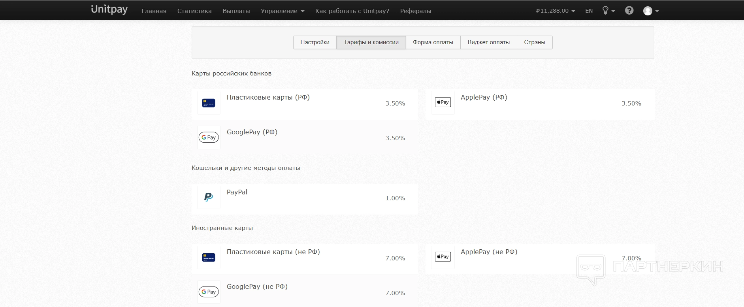Click the help question mark icon
744x307 pixels.
point(629,11)
